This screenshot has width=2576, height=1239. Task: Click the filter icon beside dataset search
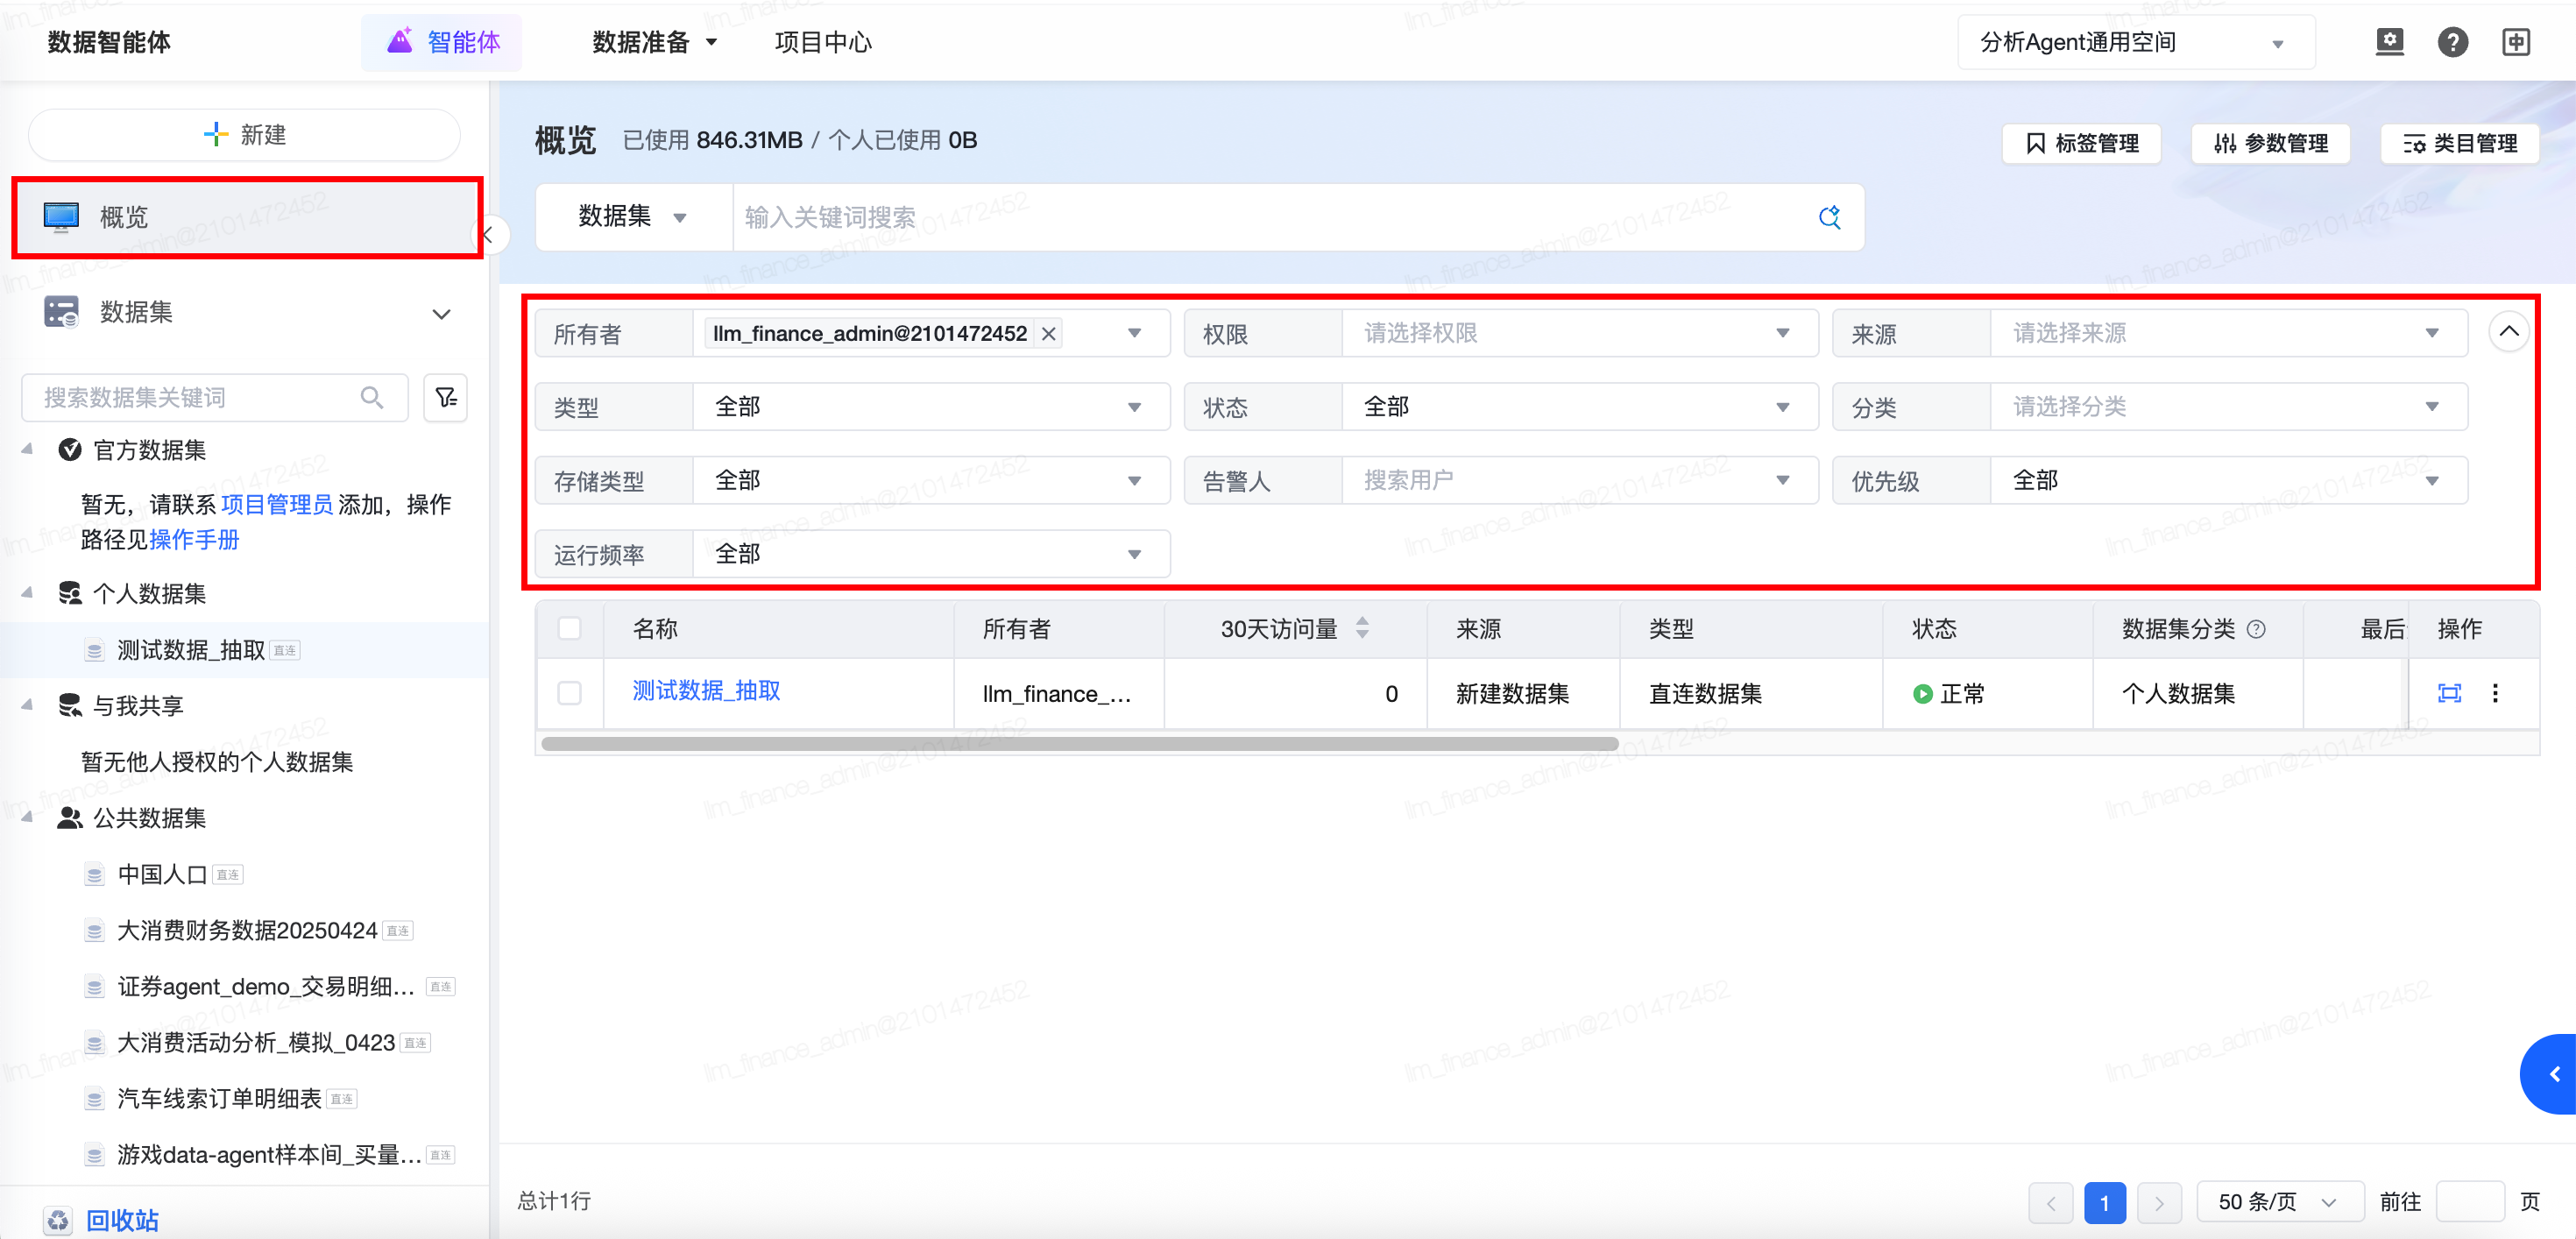tap(446, 398)
